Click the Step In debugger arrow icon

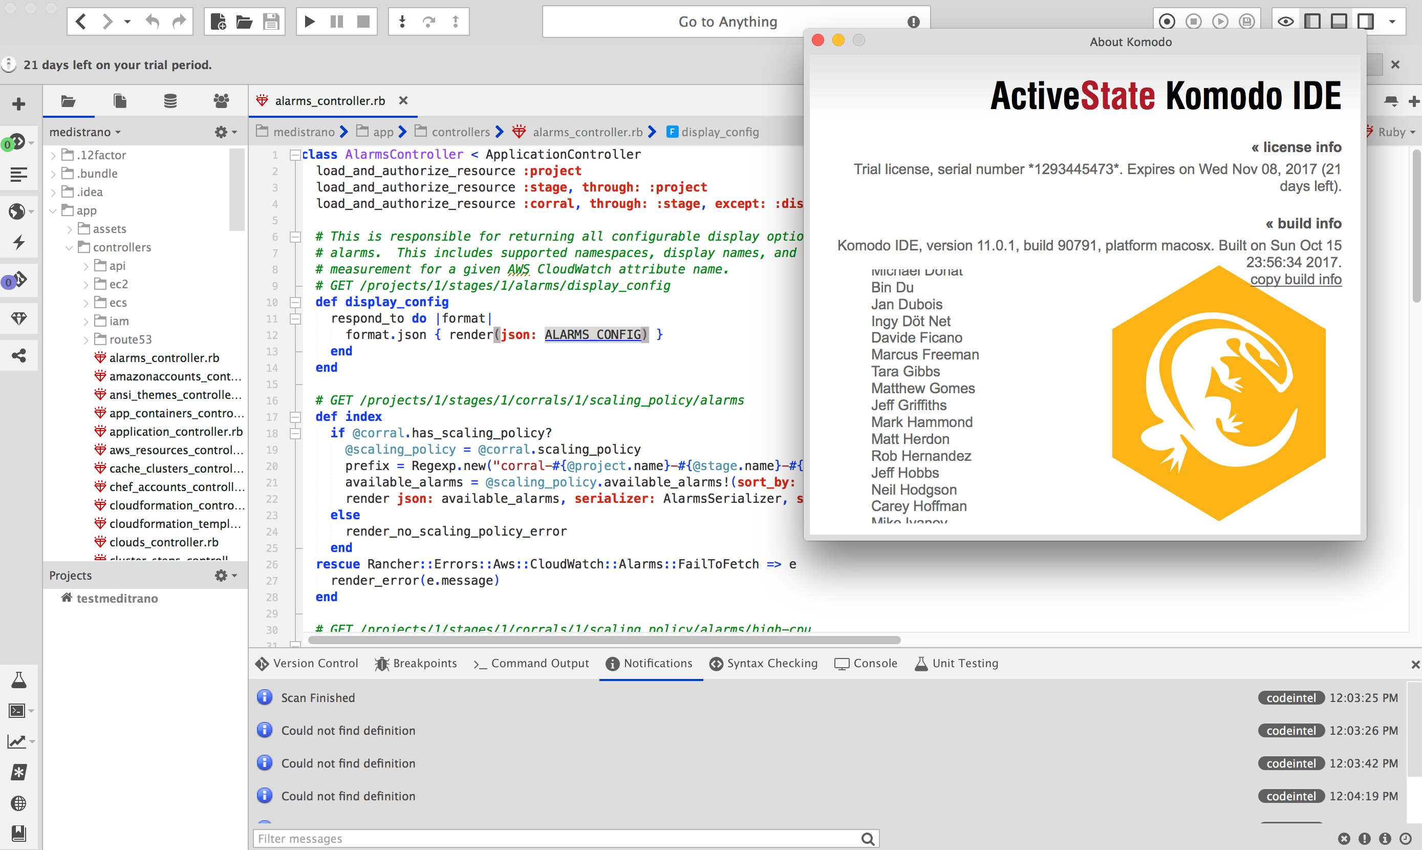pyautogui.click(x=402, y=22)
